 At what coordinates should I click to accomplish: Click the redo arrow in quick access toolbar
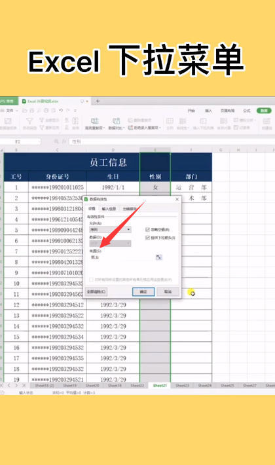(68, 110)
